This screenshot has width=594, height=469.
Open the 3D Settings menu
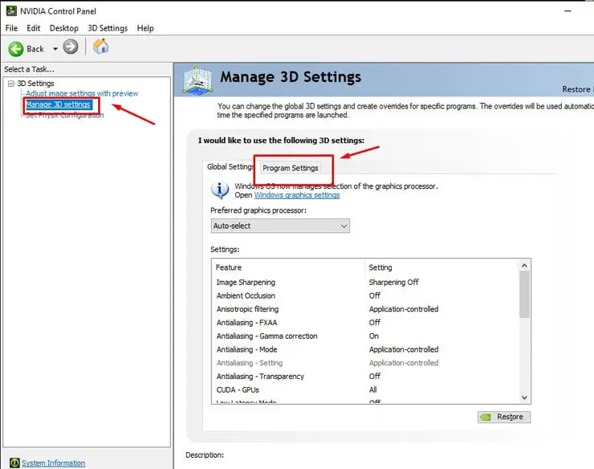108,28
